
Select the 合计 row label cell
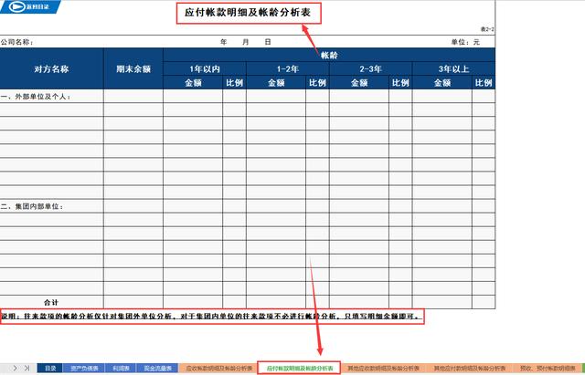51,302
